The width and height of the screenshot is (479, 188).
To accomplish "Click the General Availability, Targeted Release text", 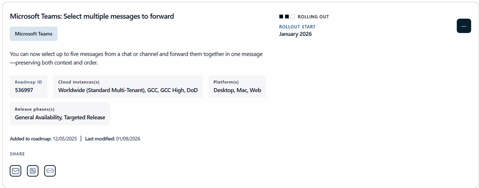I will click(x=60, y=118).
